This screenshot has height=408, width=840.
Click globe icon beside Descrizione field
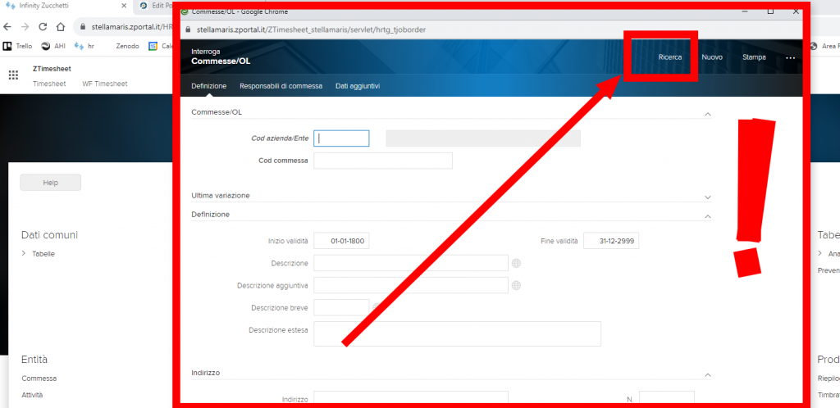pos(517,263)
